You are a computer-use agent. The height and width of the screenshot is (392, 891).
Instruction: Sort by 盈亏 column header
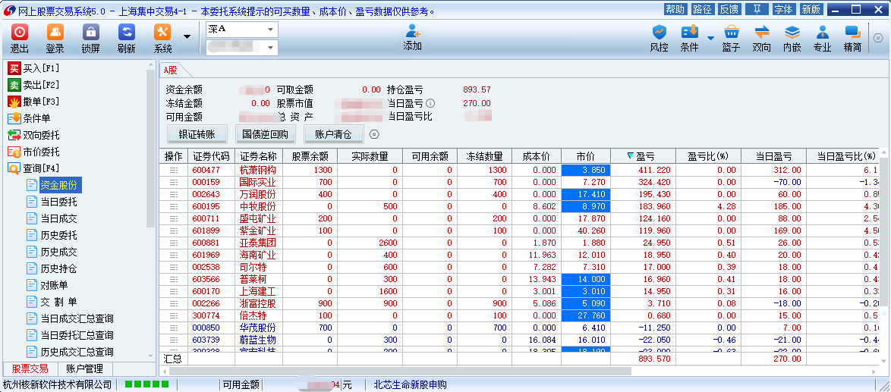pos(645,156)
